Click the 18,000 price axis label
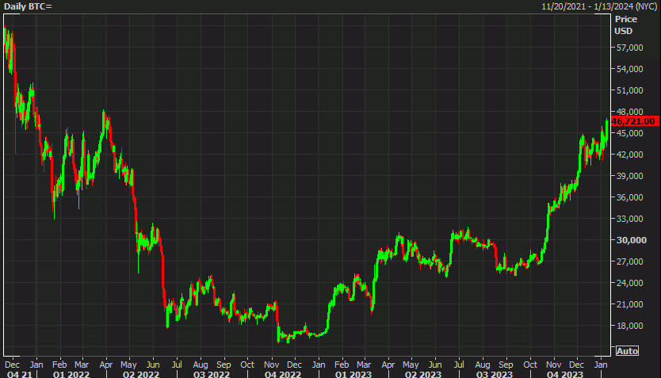This screenshot has height=378, width=661. click(630, 326)
